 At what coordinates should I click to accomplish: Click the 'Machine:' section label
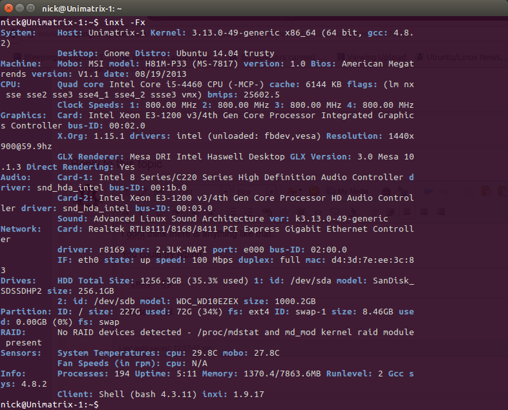click(x=21, y=63)
